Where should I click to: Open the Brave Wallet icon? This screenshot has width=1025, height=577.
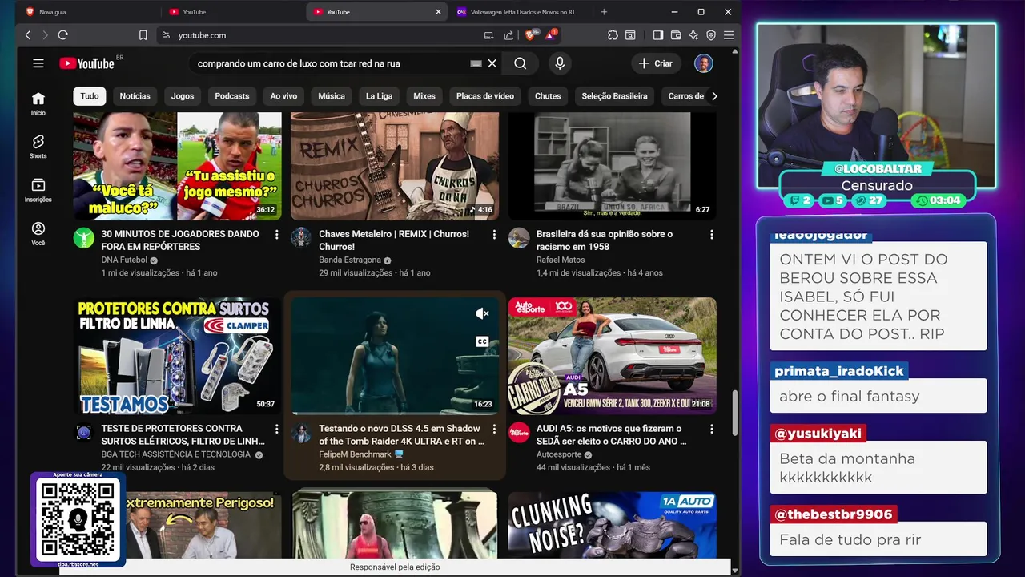tap(676, 35)
